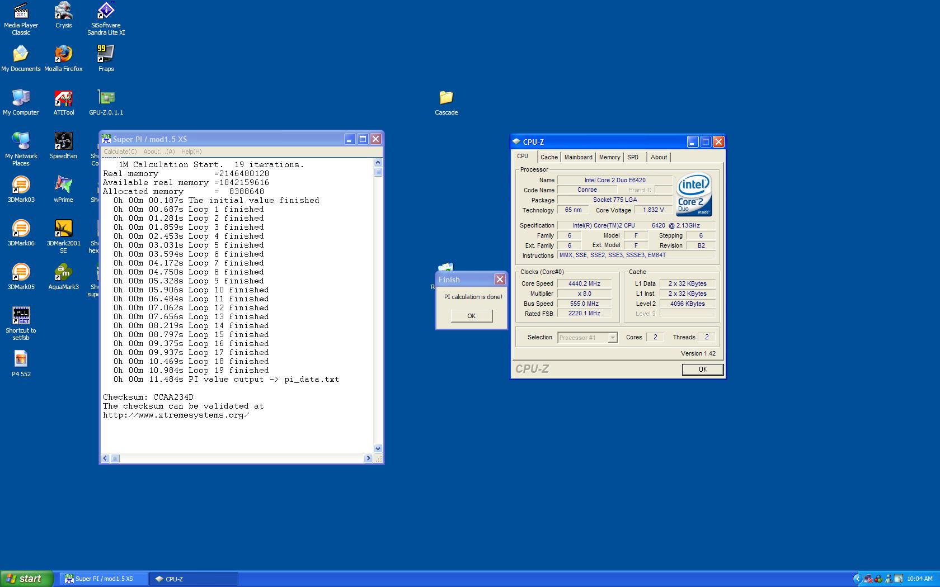Open the Help(H) menu in Super PI
Viewport: 940px width, 587px height.
pos(191,152)
